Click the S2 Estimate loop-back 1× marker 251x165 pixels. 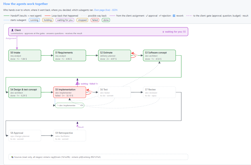pos(135,55)
